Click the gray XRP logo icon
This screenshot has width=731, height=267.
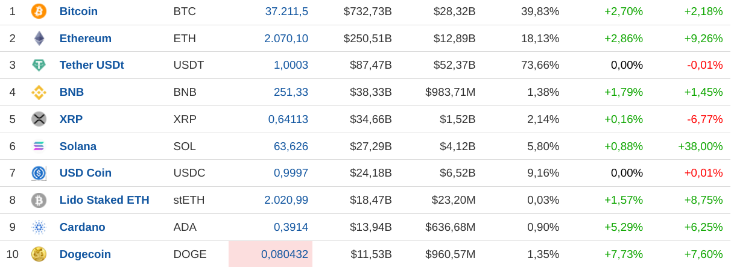(x=39, y=119)
